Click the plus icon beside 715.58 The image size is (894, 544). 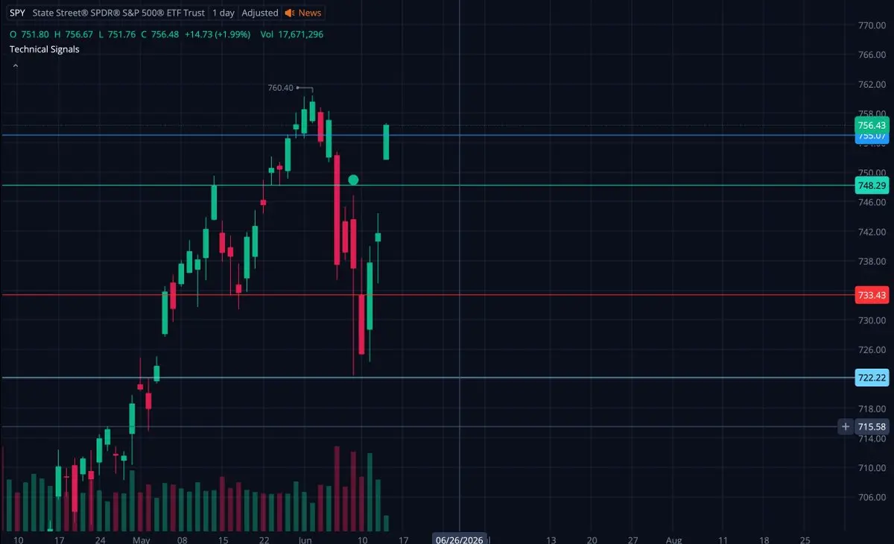846,427
